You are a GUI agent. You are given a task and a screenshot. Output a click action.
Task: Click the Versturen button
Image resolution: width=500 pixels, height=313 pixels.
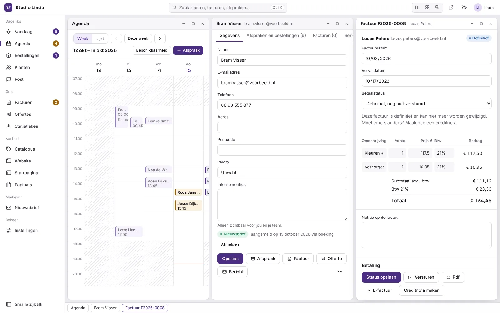pyautogui.click(x=421, y=277)
